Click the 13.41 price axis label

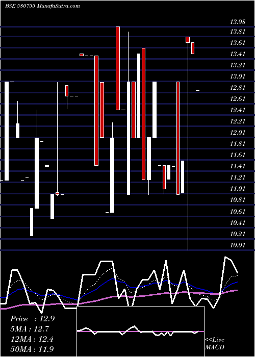click(x=238, y=54)
